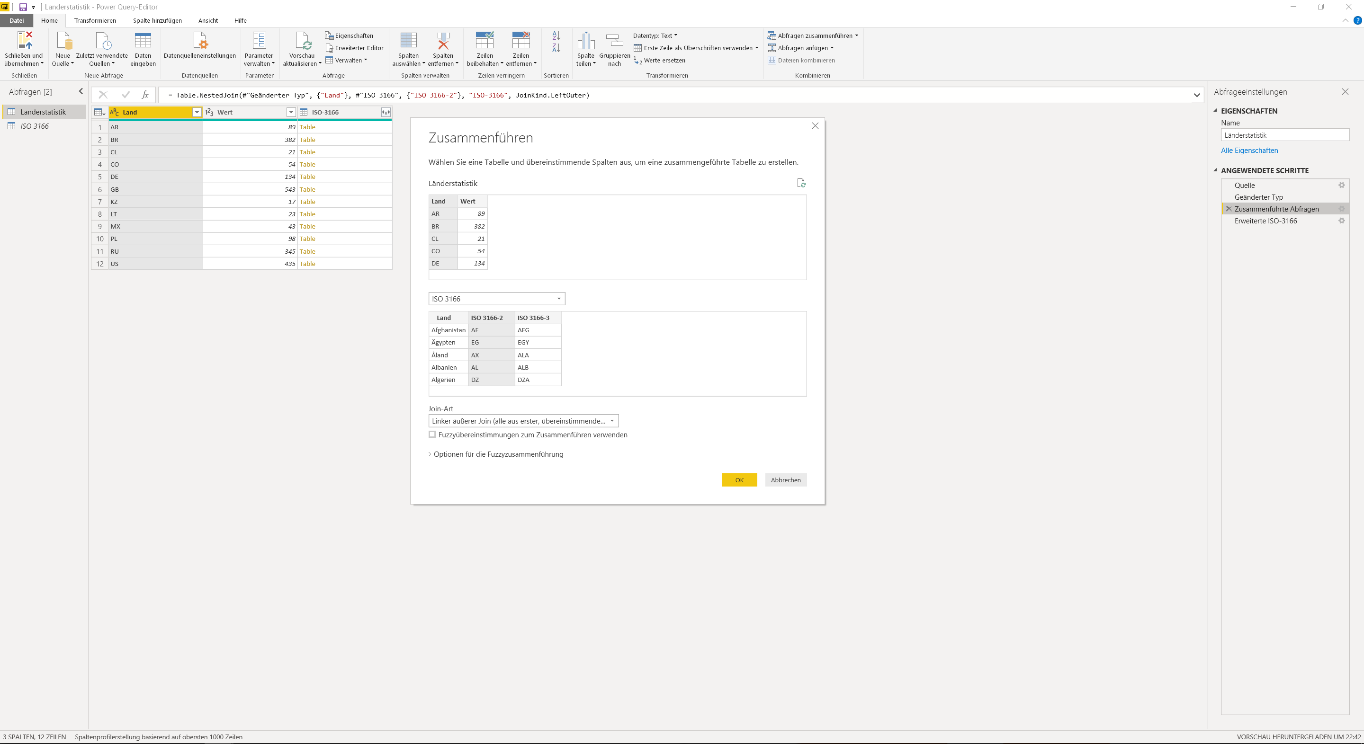The image size is (1364, 744).
Task: Click Zuletzt verwendete Quellen icon
Action: [x=102, y=41]
